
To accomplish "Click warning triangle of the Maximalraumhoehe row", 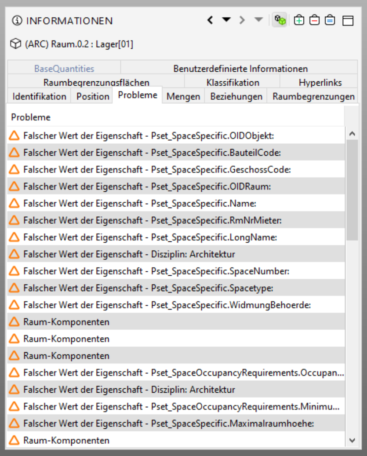I will 14,423.
